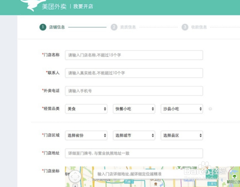Open the 沙县小吃 dropdown
240x187 pixels.
[182, 109]
